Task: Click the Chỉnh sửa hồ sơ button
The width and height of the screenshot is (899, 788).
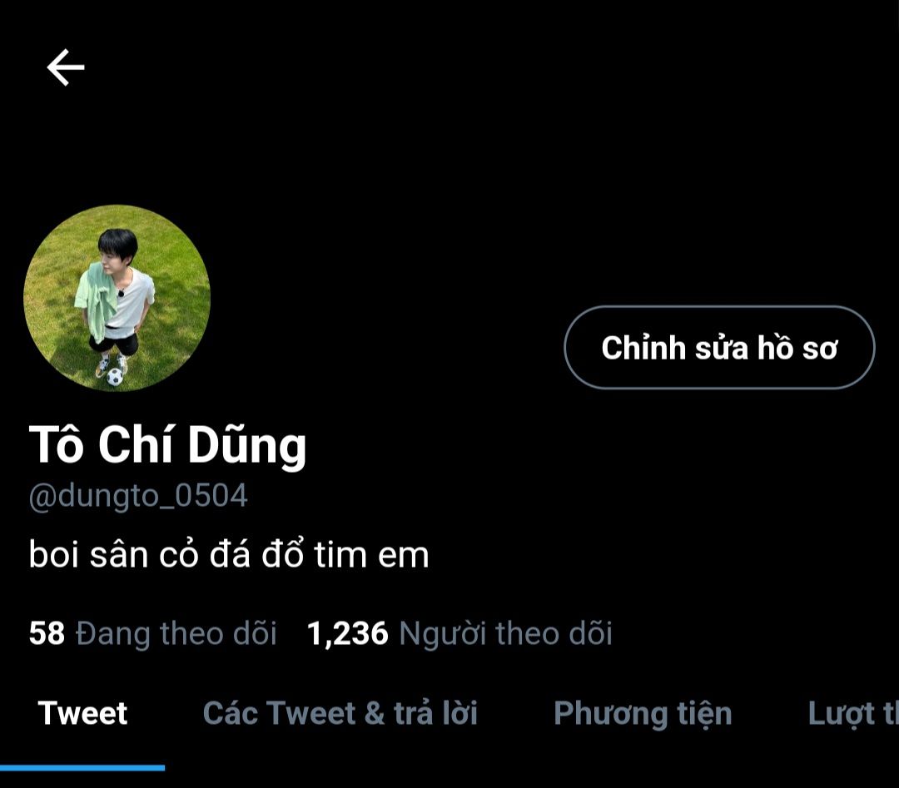Action: pyautogui.click(x=719, y=347)
